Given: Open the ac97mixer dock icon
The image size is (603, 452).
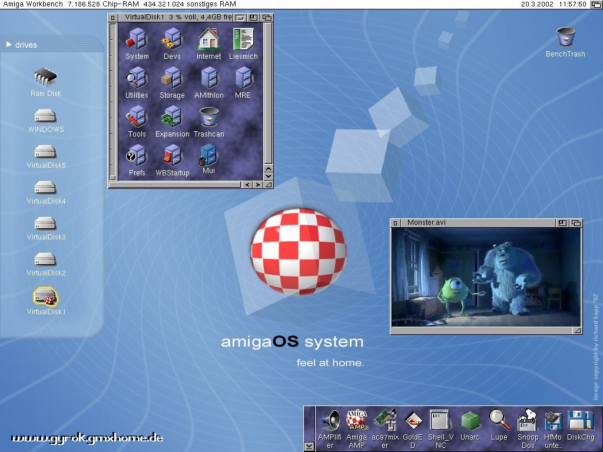Looking at the screenshot, I should point(386,421).
